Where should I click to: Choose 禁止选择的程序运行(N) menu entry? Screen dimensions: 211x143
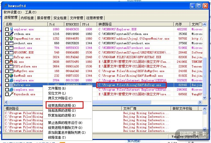click(68, 123)
